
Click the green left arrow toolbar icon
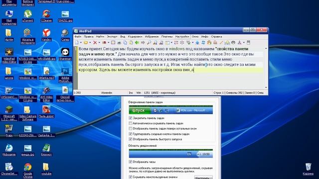(137, 43)
